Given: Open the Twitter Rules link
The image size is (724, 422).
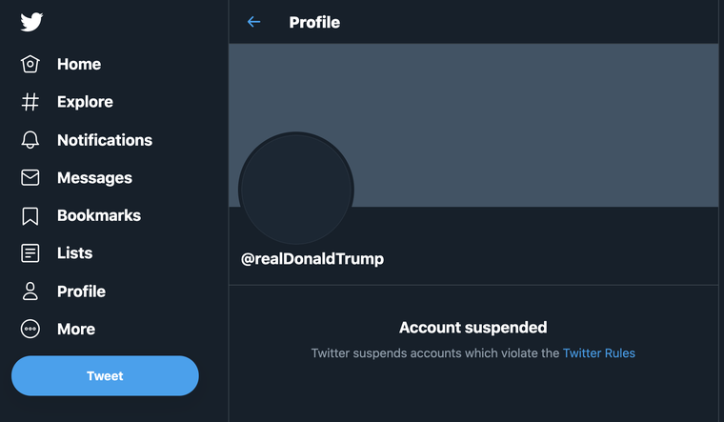Looking at the screenshot, I should pos(598,353).
